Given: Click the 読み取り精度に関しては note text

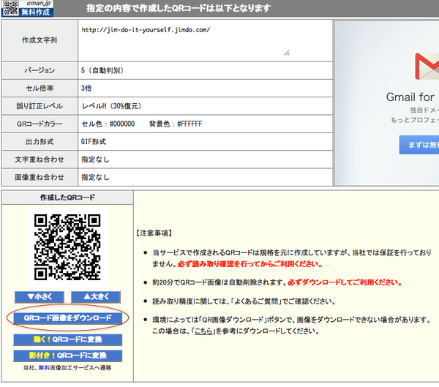Looking at the screenshot, I should pyautogui.click(x=244, y=301).
